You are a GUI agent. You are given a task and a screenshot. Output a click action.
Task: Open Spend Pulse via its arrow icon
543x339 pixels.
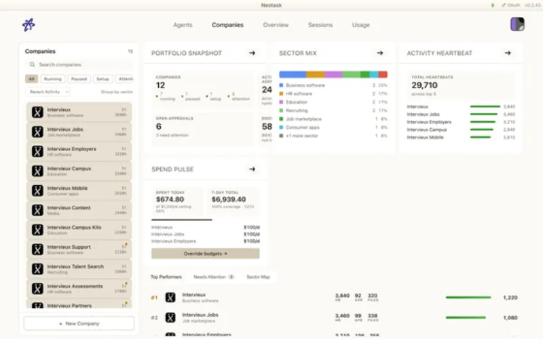click(252, 169)
